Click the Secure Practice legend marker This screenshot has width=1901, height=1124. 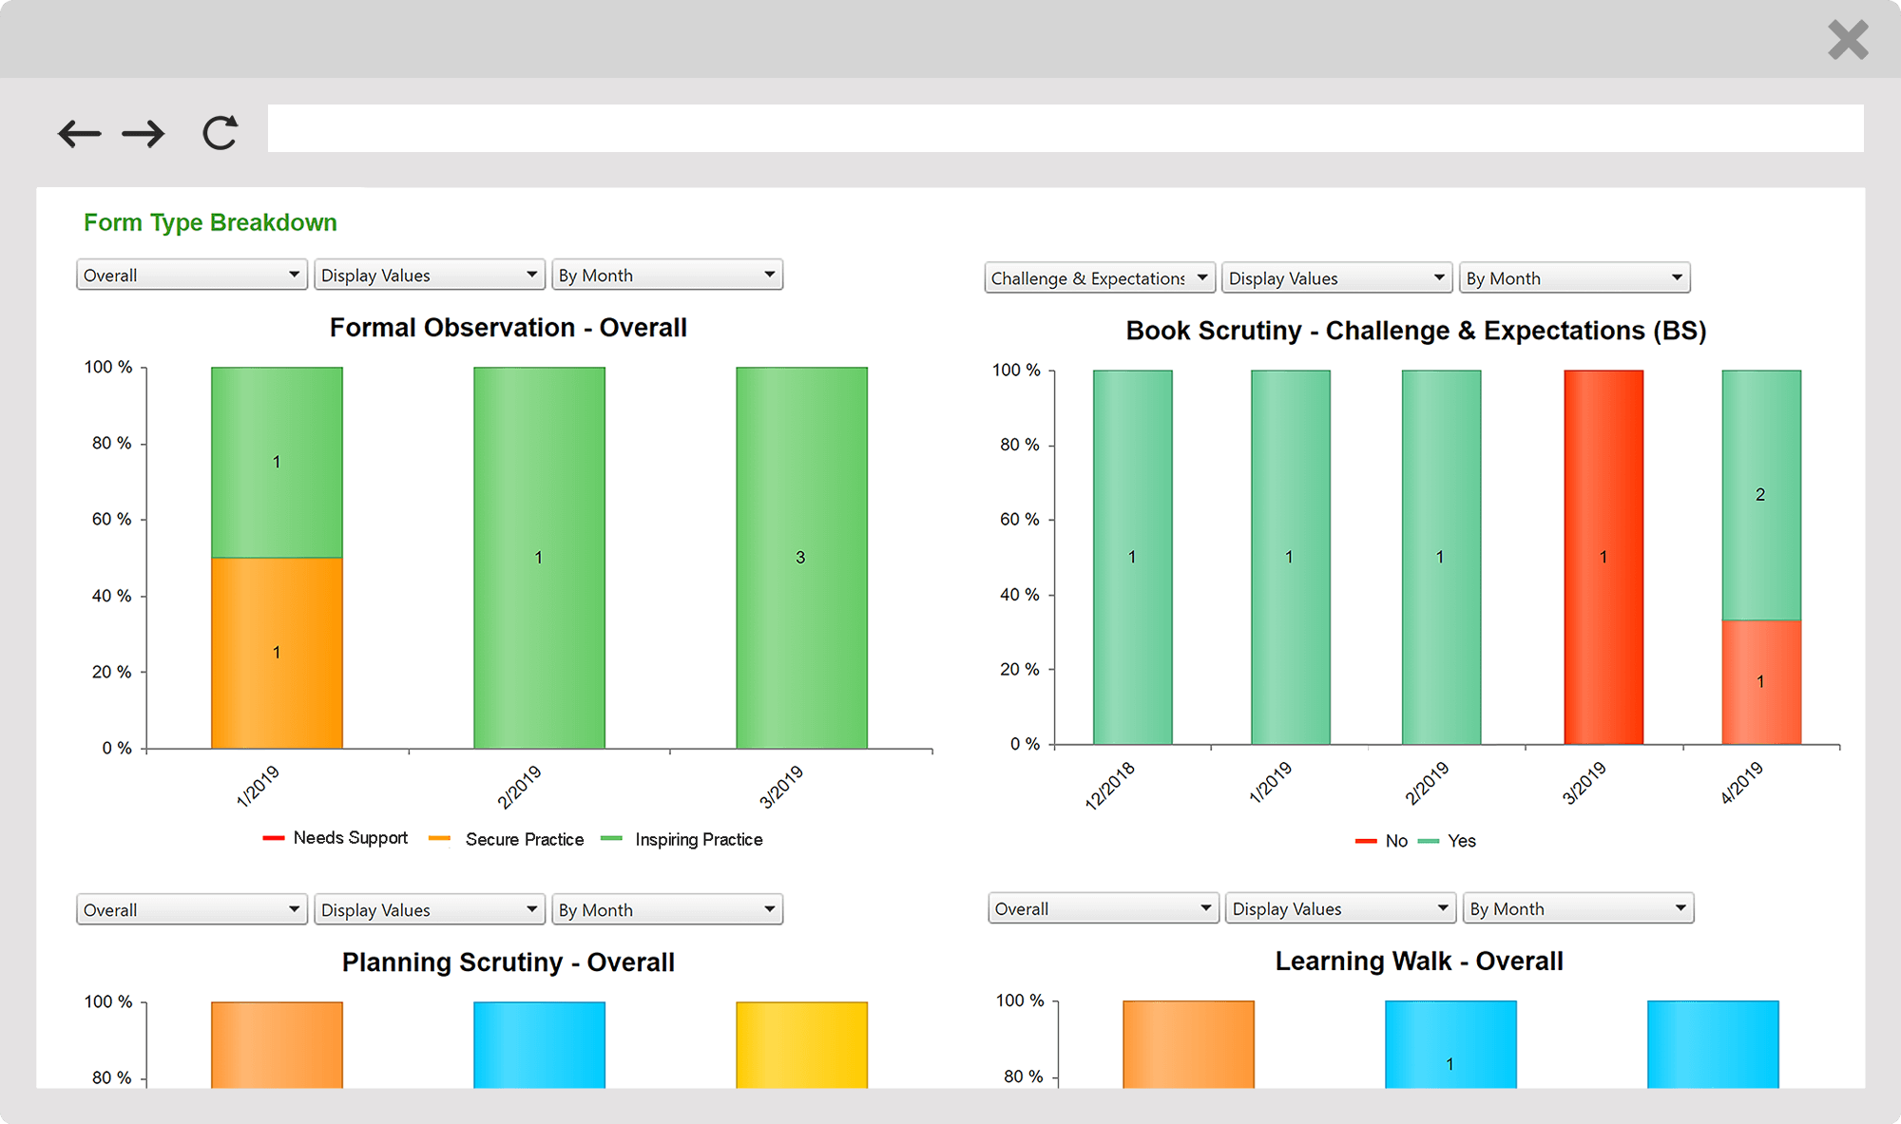(x=439, y=838)
